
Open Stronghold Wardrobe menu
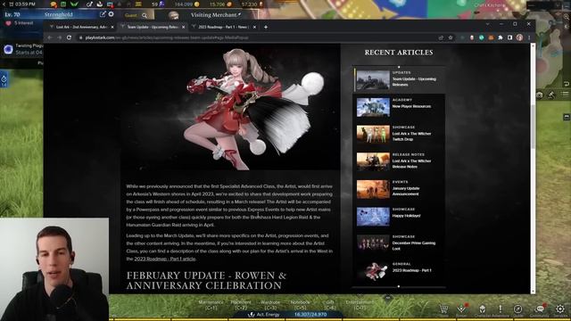(x=270, y=305)
